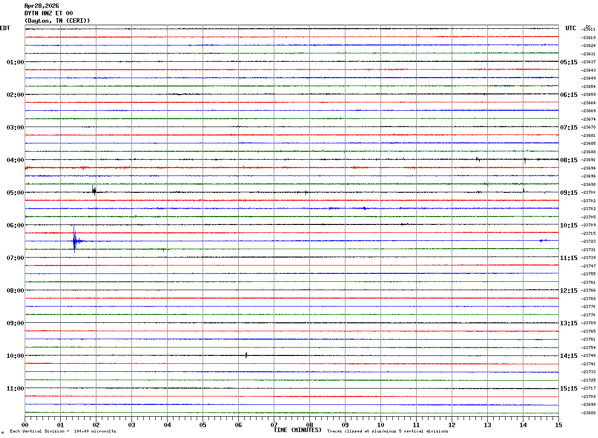Viewport: 598px width, 438px height.
Task: Select the 10:00 EDT row label
Action: coord(15,356)
